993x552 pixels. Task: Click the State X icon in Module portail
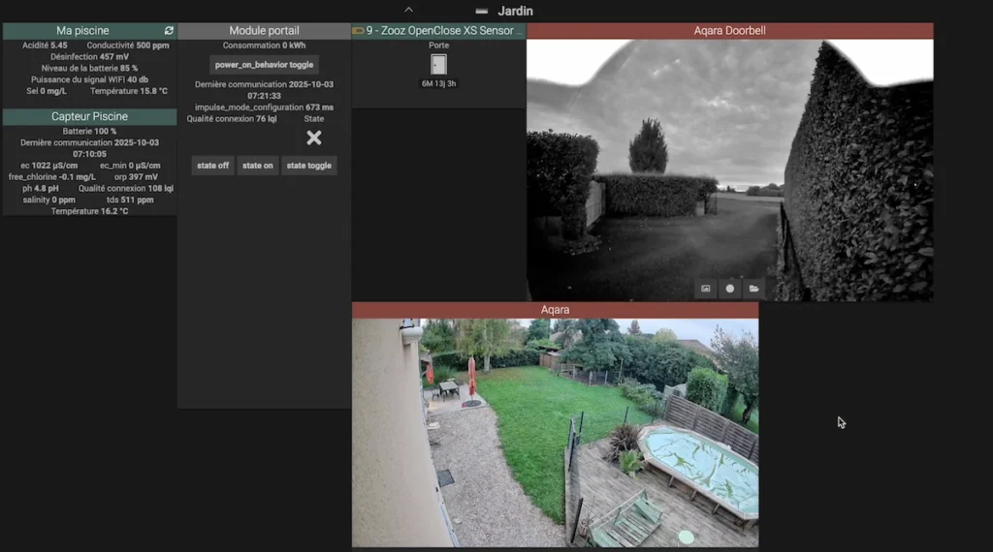pos(313,138)
